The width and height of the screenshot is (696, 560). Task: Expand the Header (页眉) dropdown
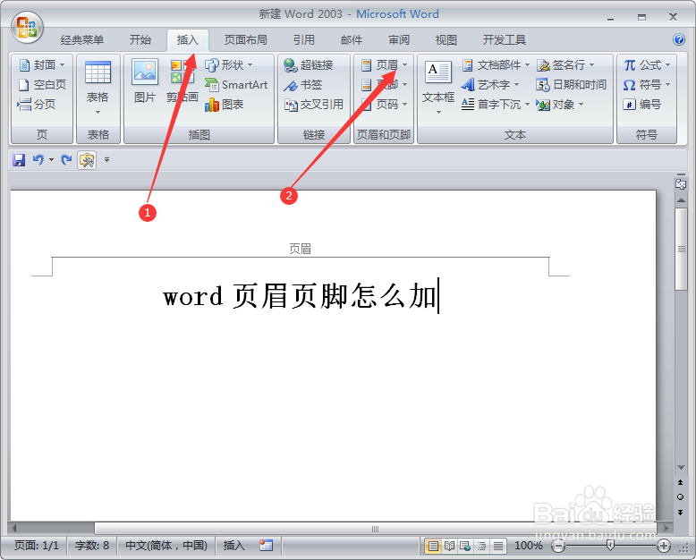click(405, 65)
